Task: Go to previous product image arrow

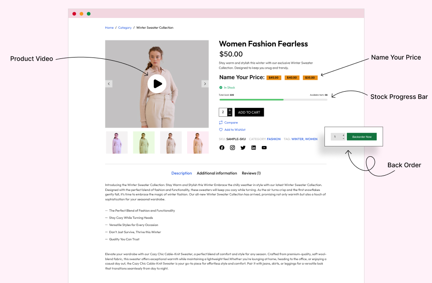Action: pyautogui.click(x=109, y=84)
